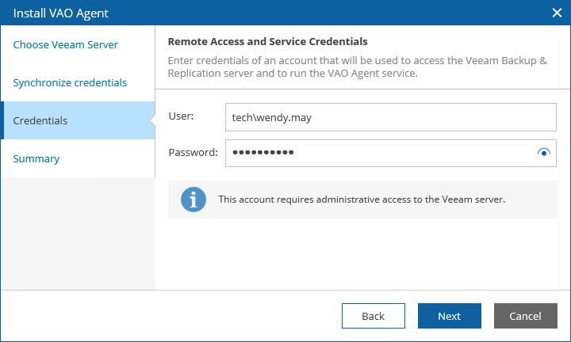This screenshot has width=571, height=342.
Task: Click the Enter credentials description text
Action: pos(357,66)
